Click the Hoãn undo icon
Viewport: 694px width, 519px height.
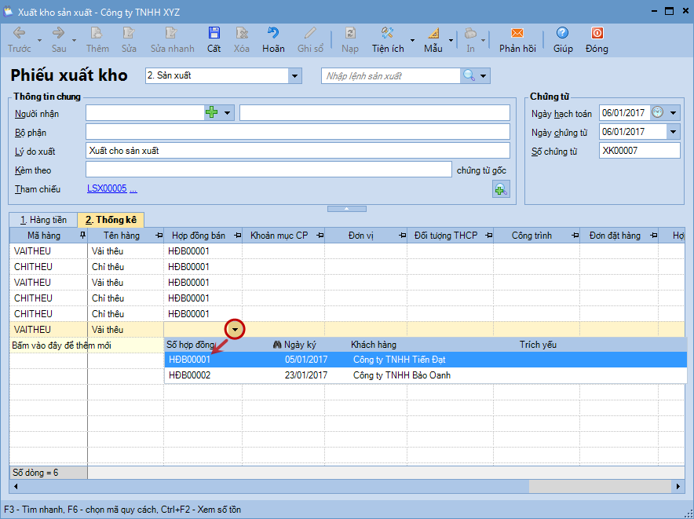tap(273, 34)
